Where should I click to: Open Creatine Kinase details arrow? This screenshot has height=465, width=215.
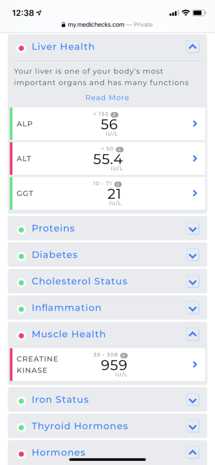[x=195, y=364]
